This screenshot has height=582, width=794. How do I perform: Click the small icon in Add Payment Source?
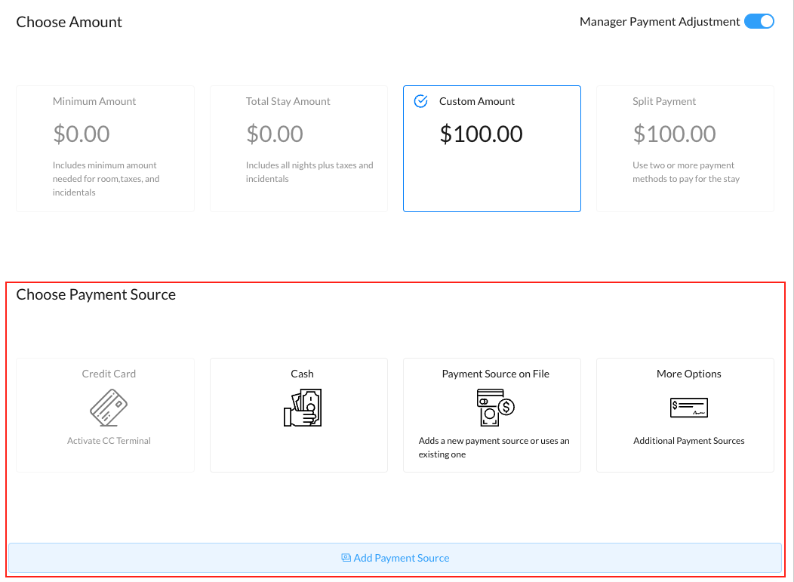(x=346, y=558)
